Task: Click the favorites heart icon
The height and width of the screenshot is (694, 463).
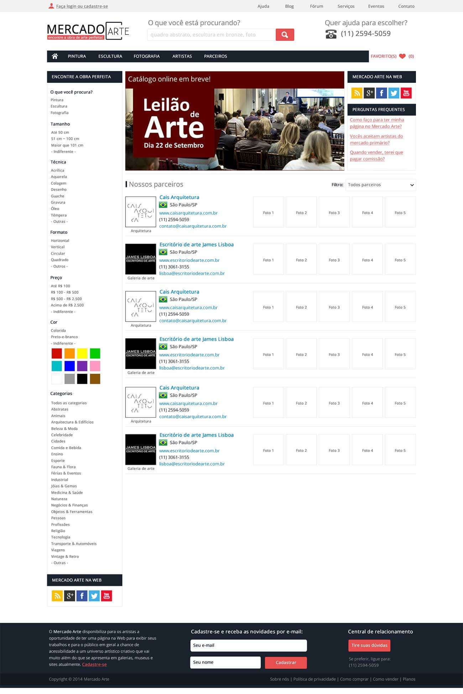Action: click(402, 56)
